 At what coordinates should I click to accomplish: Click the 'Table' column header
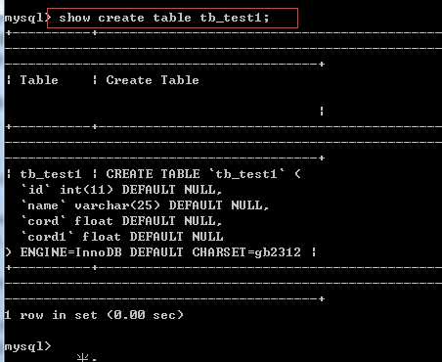pos(39,80)
